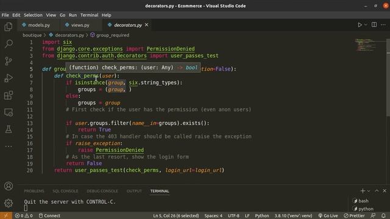Open notifications bell icon
This screenshot has height=219, width=390.
pyautogui.click(x=383, y=215)
